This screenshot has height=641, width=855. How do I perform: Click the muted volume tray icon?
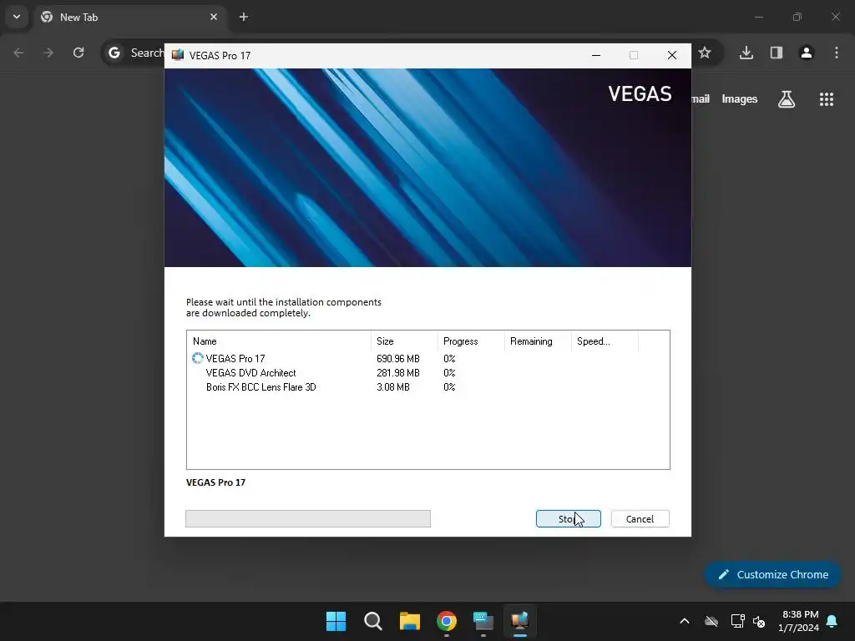pos(759,621)
